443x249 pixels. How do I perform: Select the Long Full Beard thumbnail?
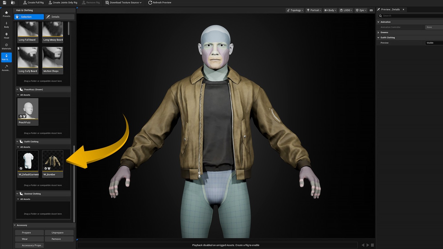[28, 32]
